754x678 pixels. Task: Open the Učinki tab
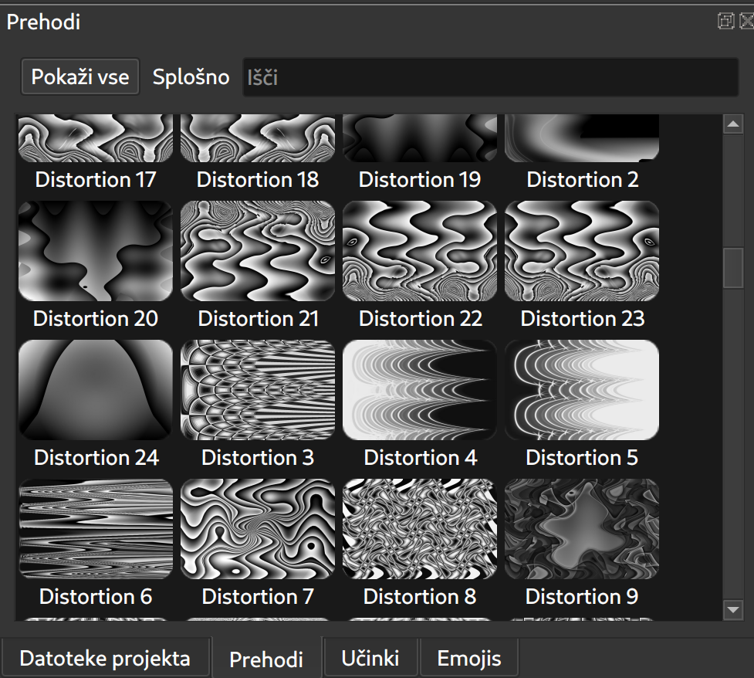click(370, 658)
